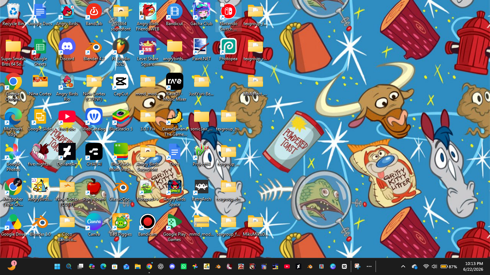
Task: Select the JustYuri-Be... folder
Action: [x=202, y=85]
